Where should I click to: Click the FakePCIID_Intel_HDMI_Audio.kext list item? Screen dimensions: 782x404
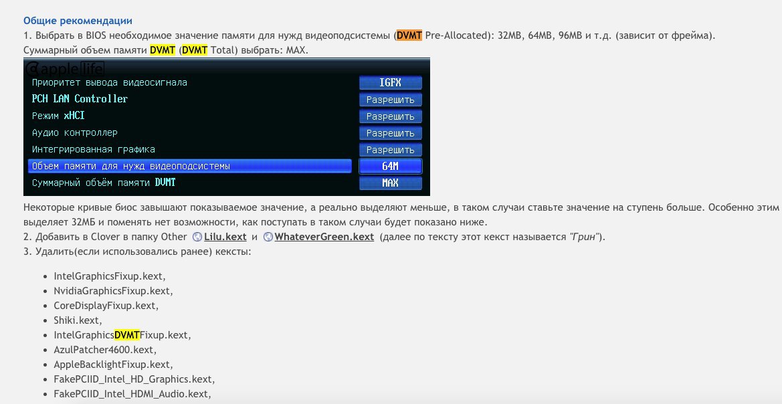[x=132, y=394]
